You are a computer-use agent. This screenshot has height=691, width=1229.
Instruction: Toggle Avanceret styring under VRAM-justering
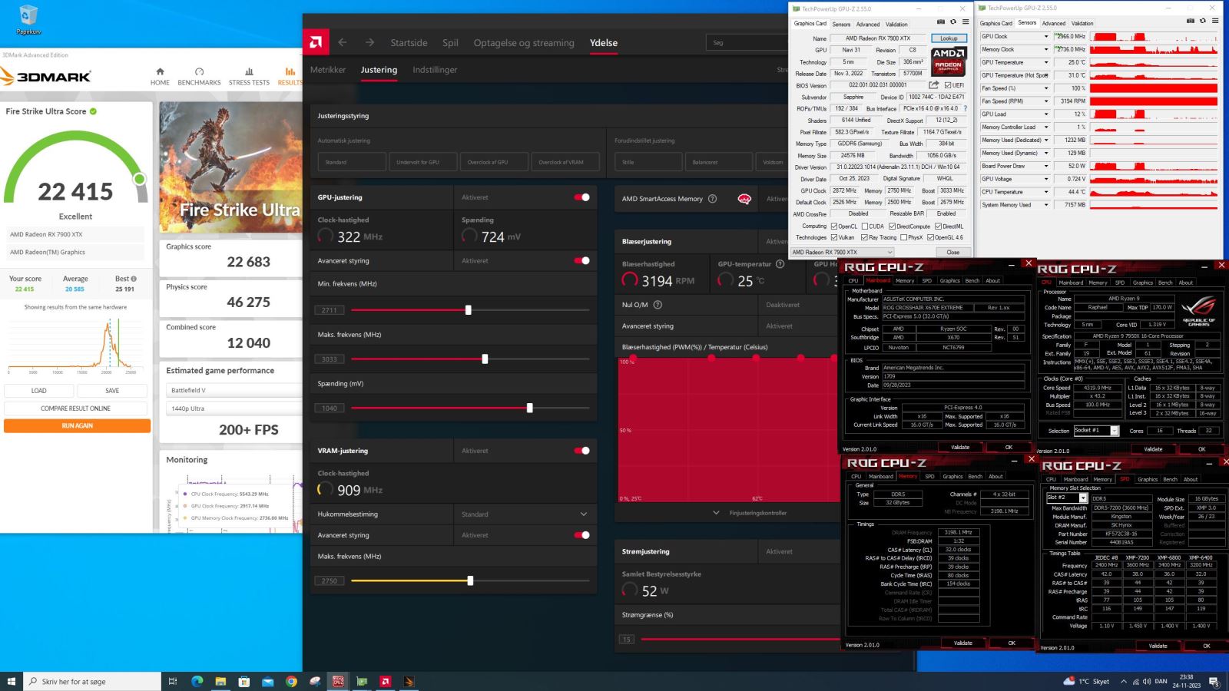[581, 535]
